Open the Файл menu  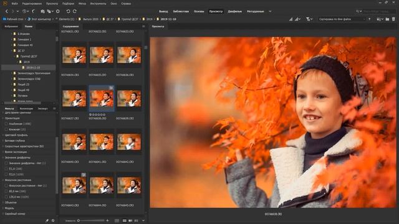click(15, 4)
